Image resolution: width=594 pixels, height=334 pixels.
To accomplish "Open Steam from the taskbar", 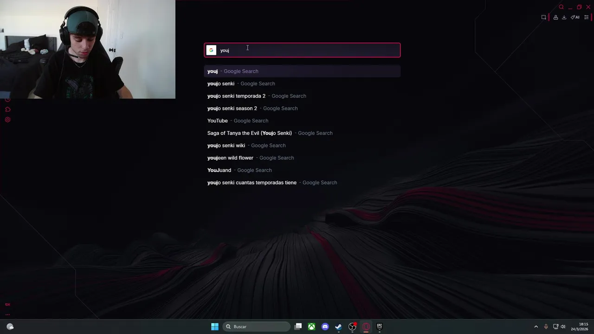I will [339, 327].
